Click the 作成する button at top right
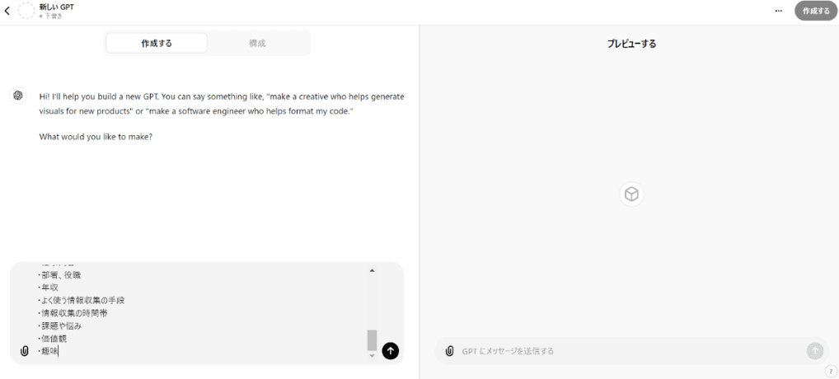 pyautogui.click(x=816, y=11)
